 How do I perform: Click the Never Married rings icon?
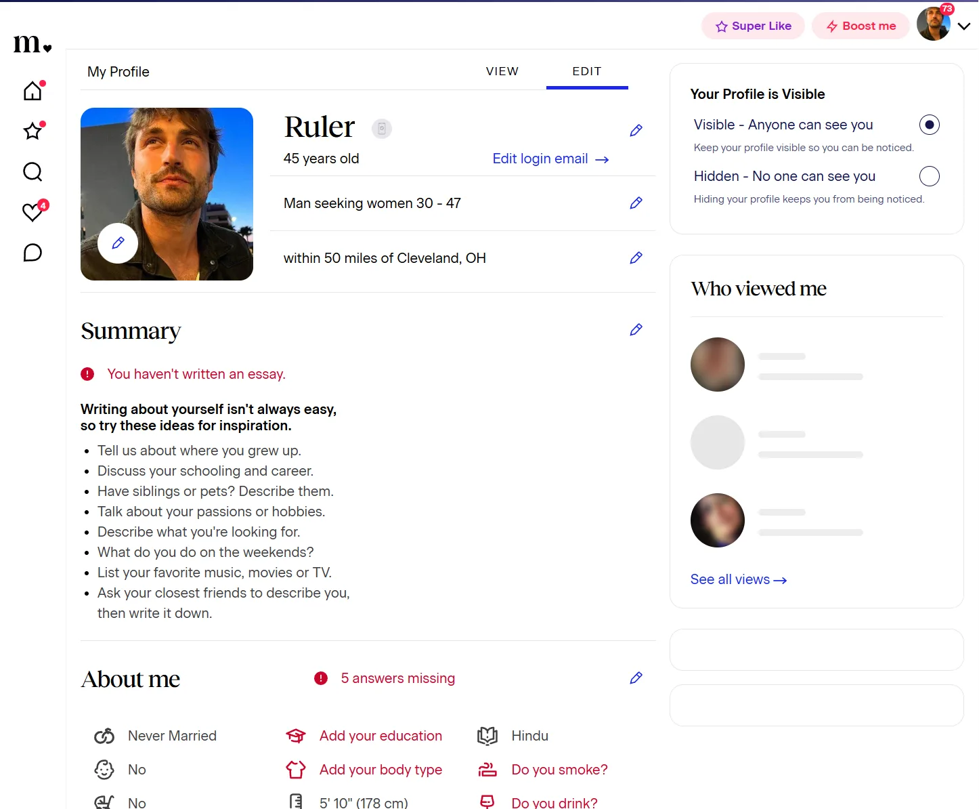click(104, 736)
